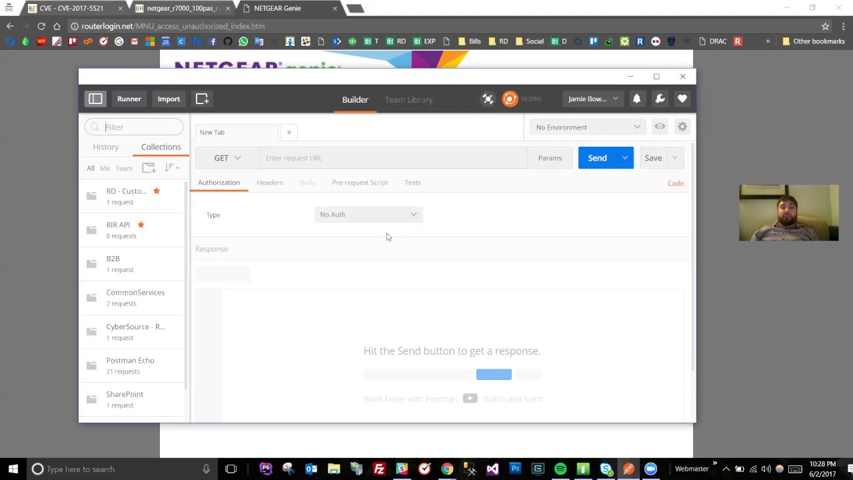Viewport: 853px width, 480px height.
Task: Click the heart icon in Postman header
Action: point(682,99)
